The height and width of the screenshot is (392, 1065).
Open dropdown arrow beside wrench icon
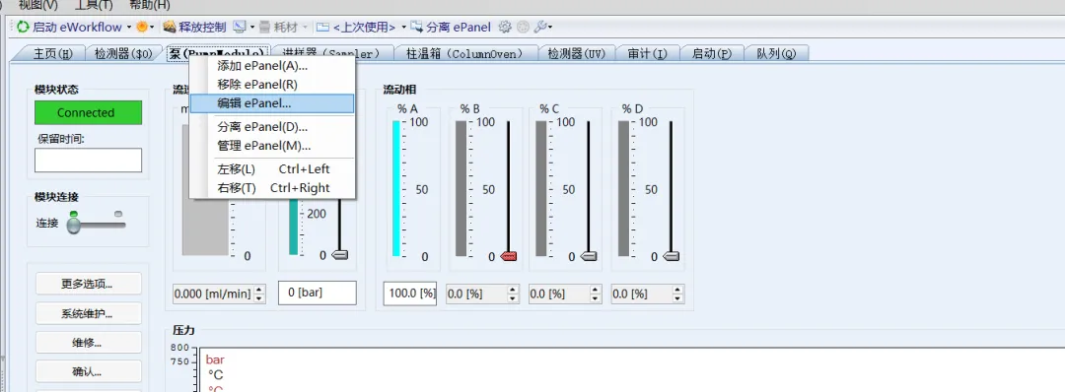point(550,28)
